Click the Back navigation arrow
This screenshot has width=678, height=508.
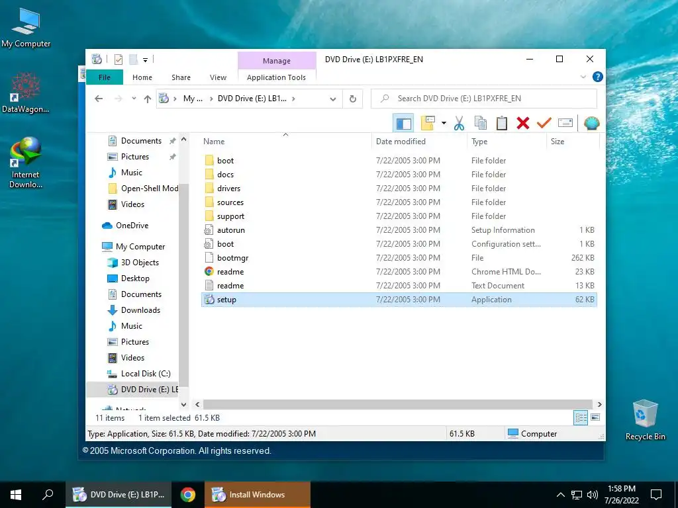click(99, 99)
